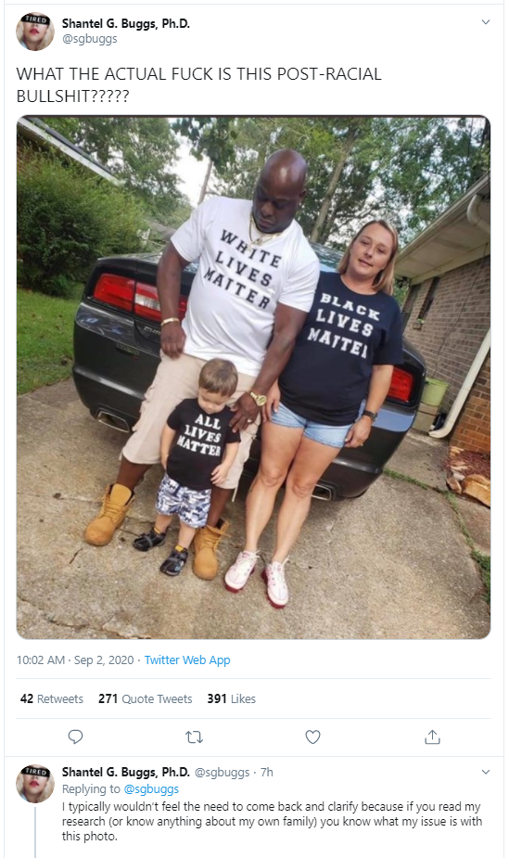The image size is (509, 858).
Task: View the 271 Quote Tweets list
Action: point(146,698)
